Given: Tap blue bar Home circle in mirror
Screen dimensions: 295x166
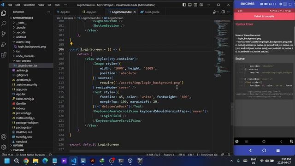Looking at the screenshot, I should (x=264, y=150).
